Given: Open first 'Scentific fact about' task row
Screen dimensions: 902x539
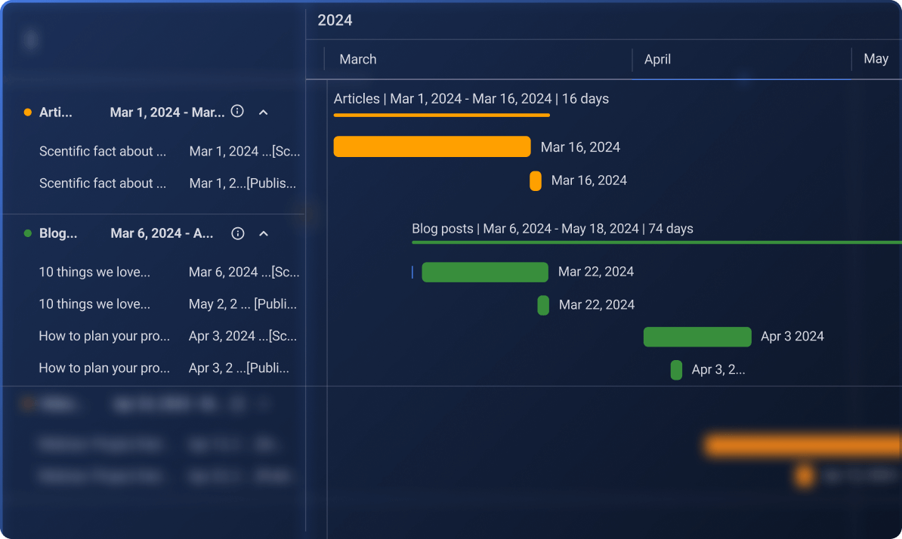Looking at the screenshot, I should coord(103,151).
